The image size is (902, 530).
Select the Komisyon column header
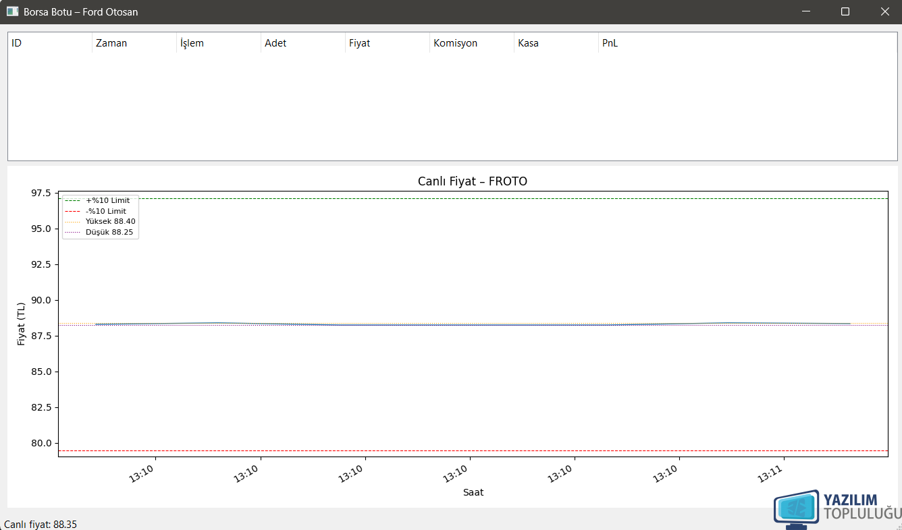(x=472, y=43)
